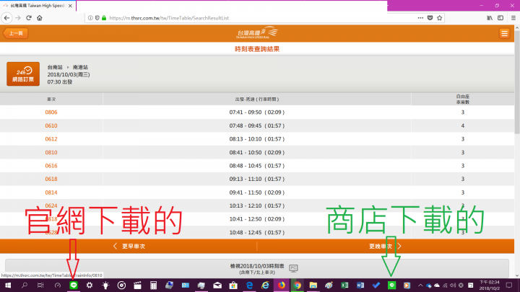The image size is (520, 292).
Task: Click the 時刻表查詢結果 page title
Action: pos(257,49)
